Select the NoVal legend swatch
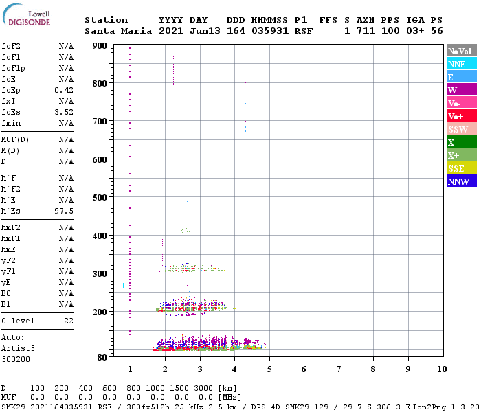The height and width of the screenshot is (412, 481). [462, 51]
